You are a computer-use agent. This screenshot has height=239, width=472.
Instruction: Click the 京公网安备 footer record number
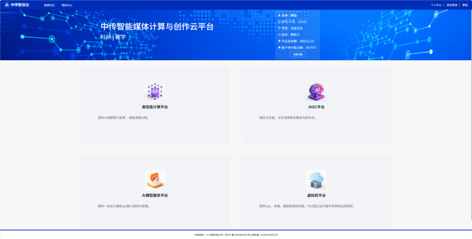[x=263, y=235]
